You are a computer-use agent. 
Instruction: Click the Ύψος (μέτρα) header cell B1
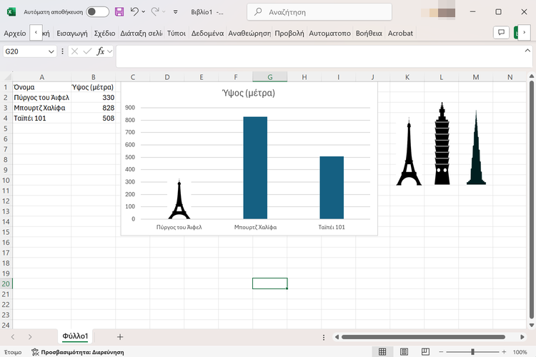94,87
